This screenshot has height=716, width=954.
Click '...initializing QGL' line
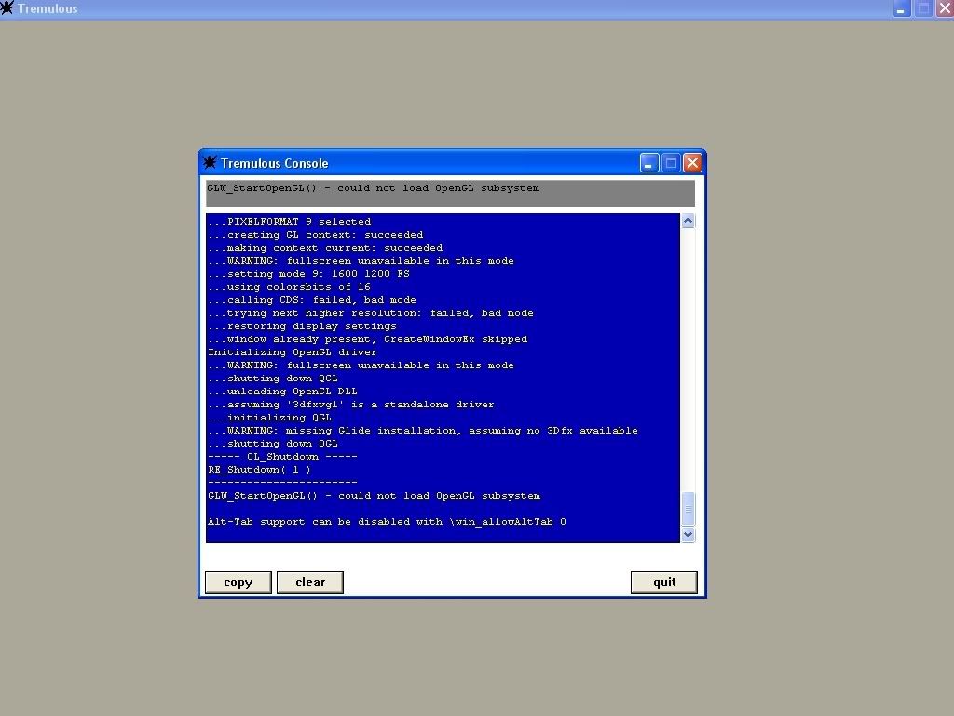tap(269, 418)
